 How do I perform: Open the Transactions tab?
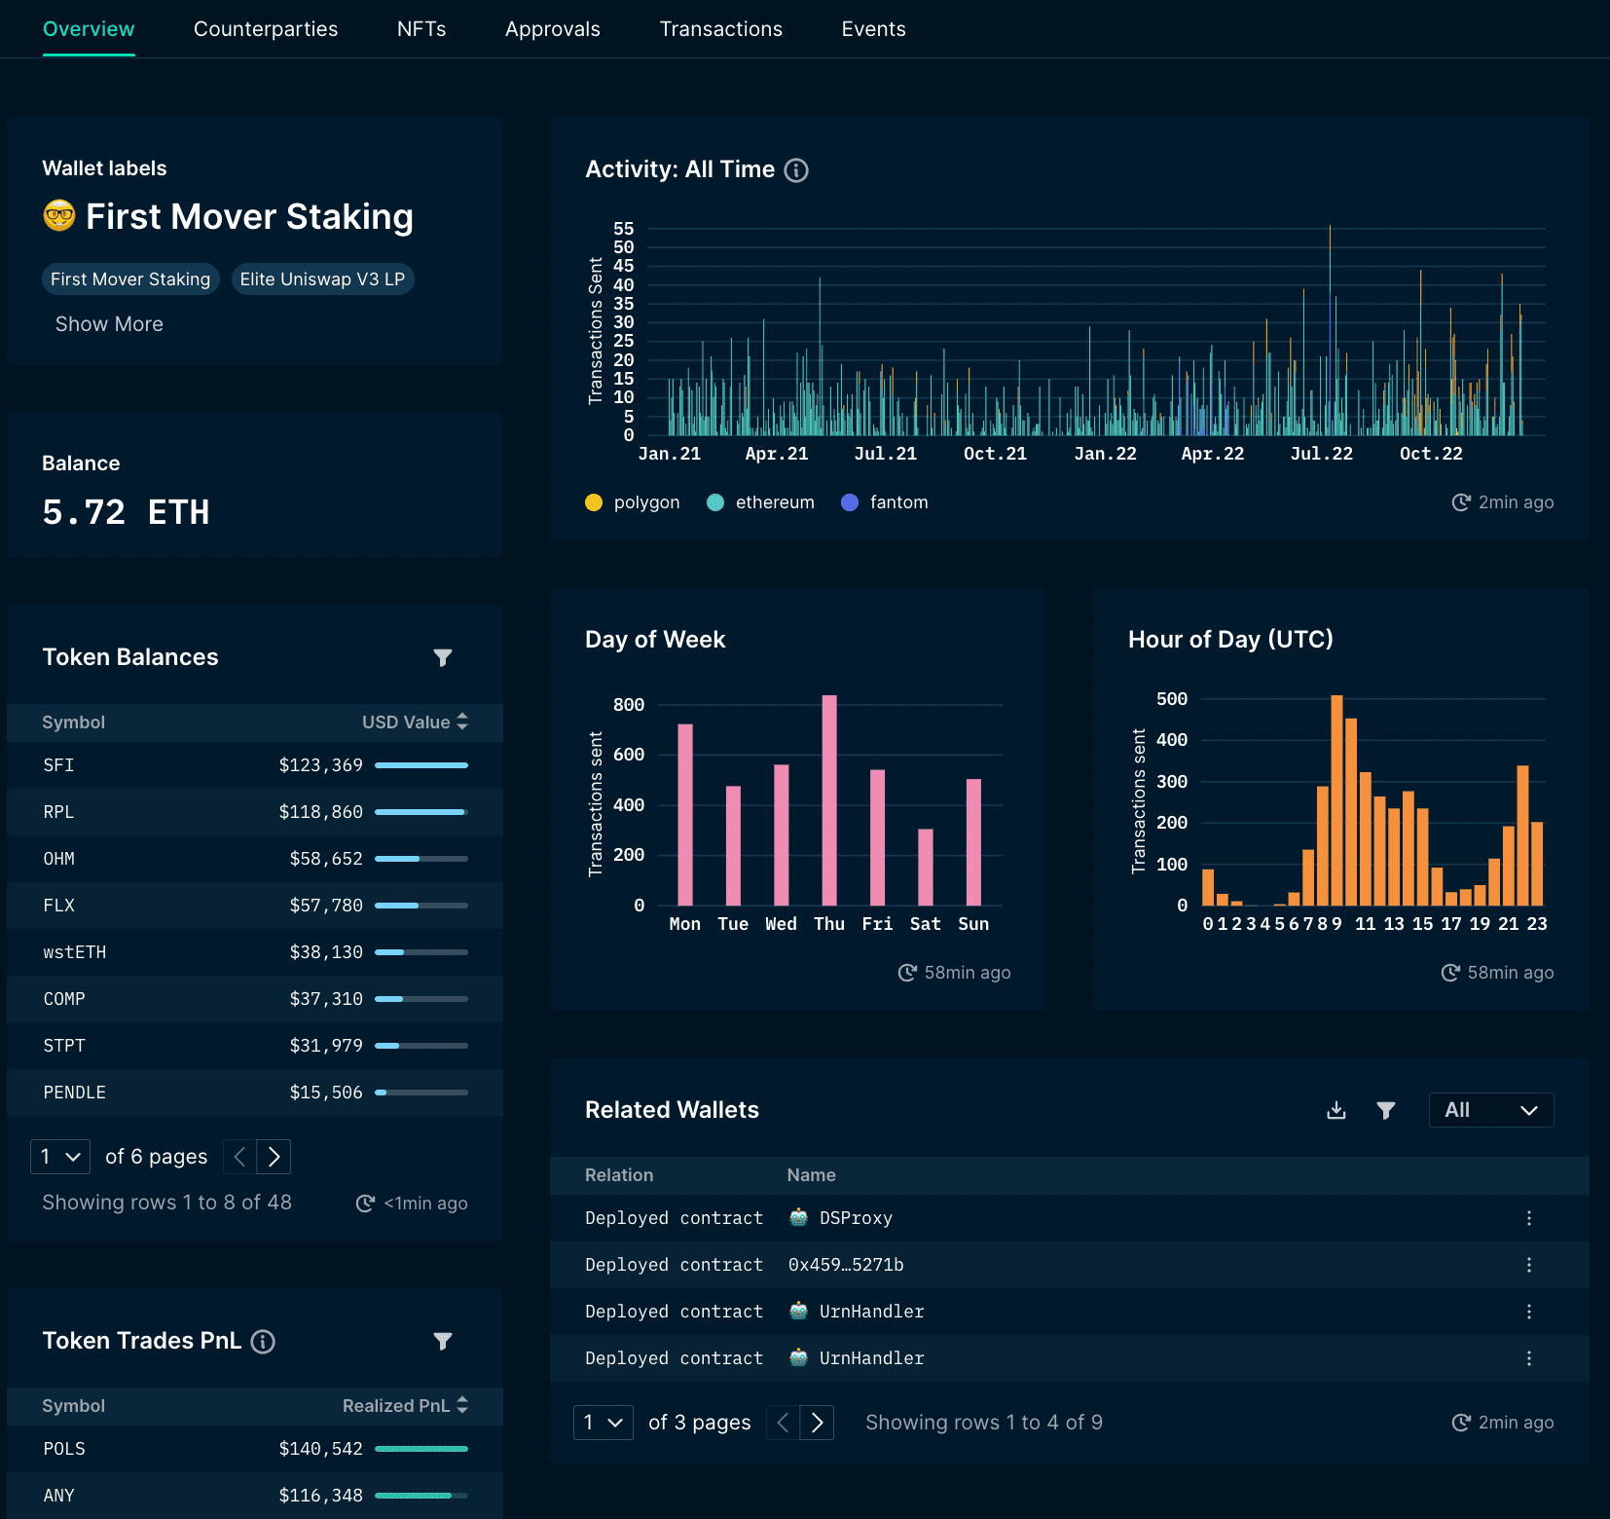(x=721, y=29)
